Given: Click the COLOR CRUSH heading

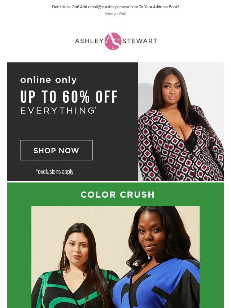Looking at the screenshot, I should pyautogui.click(x=117, y=195).
